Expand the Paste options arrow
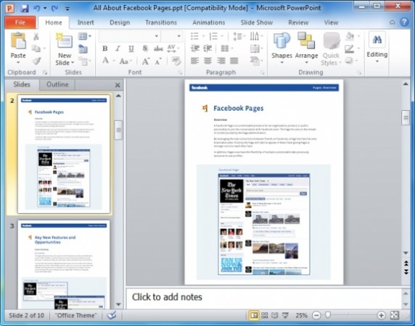The width and height of the screenshot is (415, 326). click(x=18, y=62)
